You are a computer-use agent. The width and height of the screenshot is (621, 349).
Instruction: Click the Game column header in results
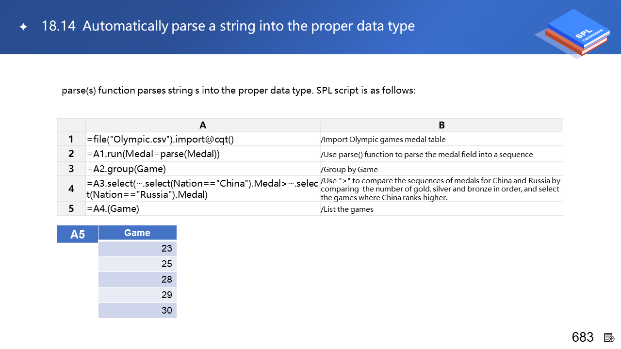tap(137, 233)
